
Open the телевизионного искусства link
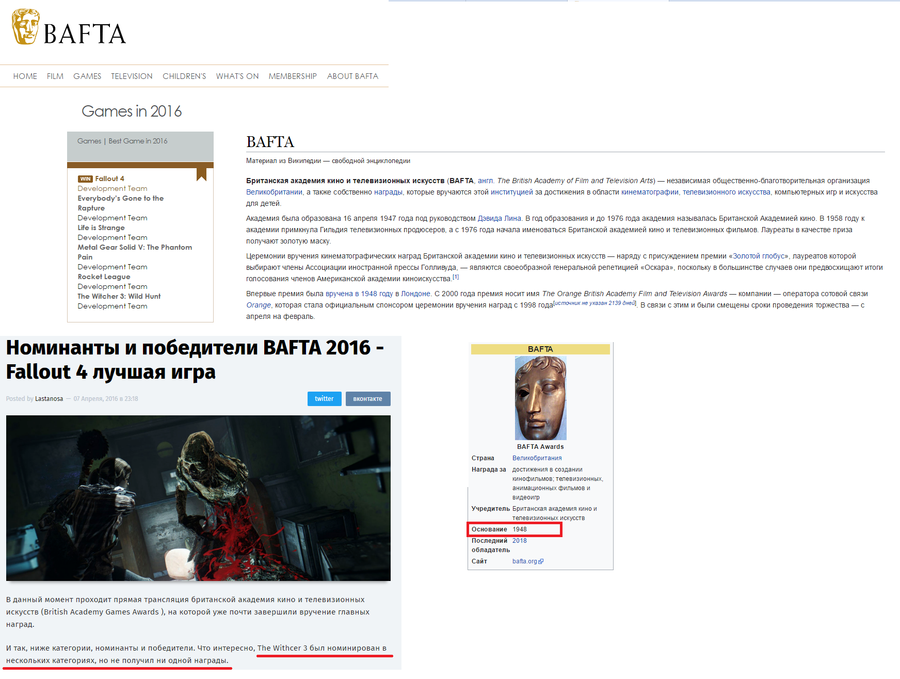pyautogui.click(x=727, y=192)
